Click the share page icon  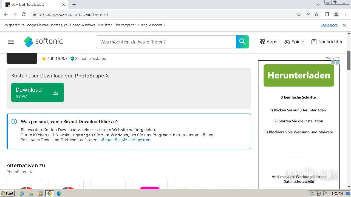308,14
